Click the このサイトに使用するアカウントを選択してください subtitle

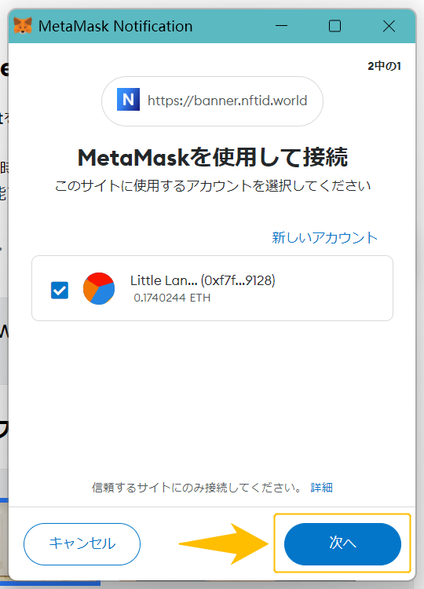213,186
